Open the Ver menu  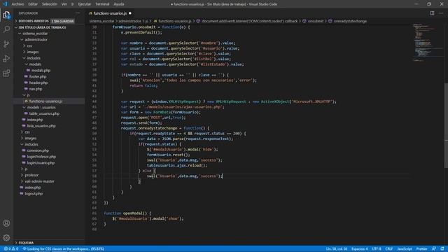point(64,4)
